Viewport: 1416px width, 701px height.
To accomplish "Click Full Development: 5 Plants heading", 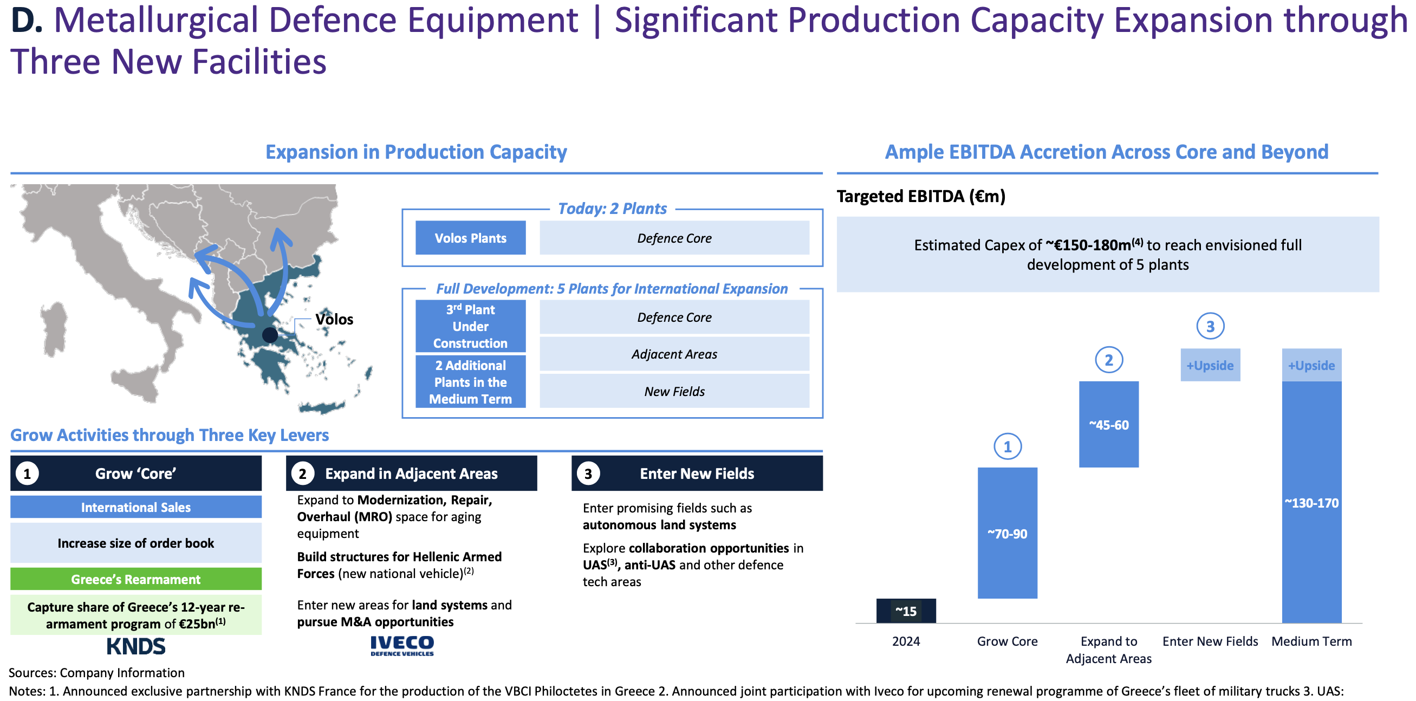I will pyautogui.click(x=612, y=288).
